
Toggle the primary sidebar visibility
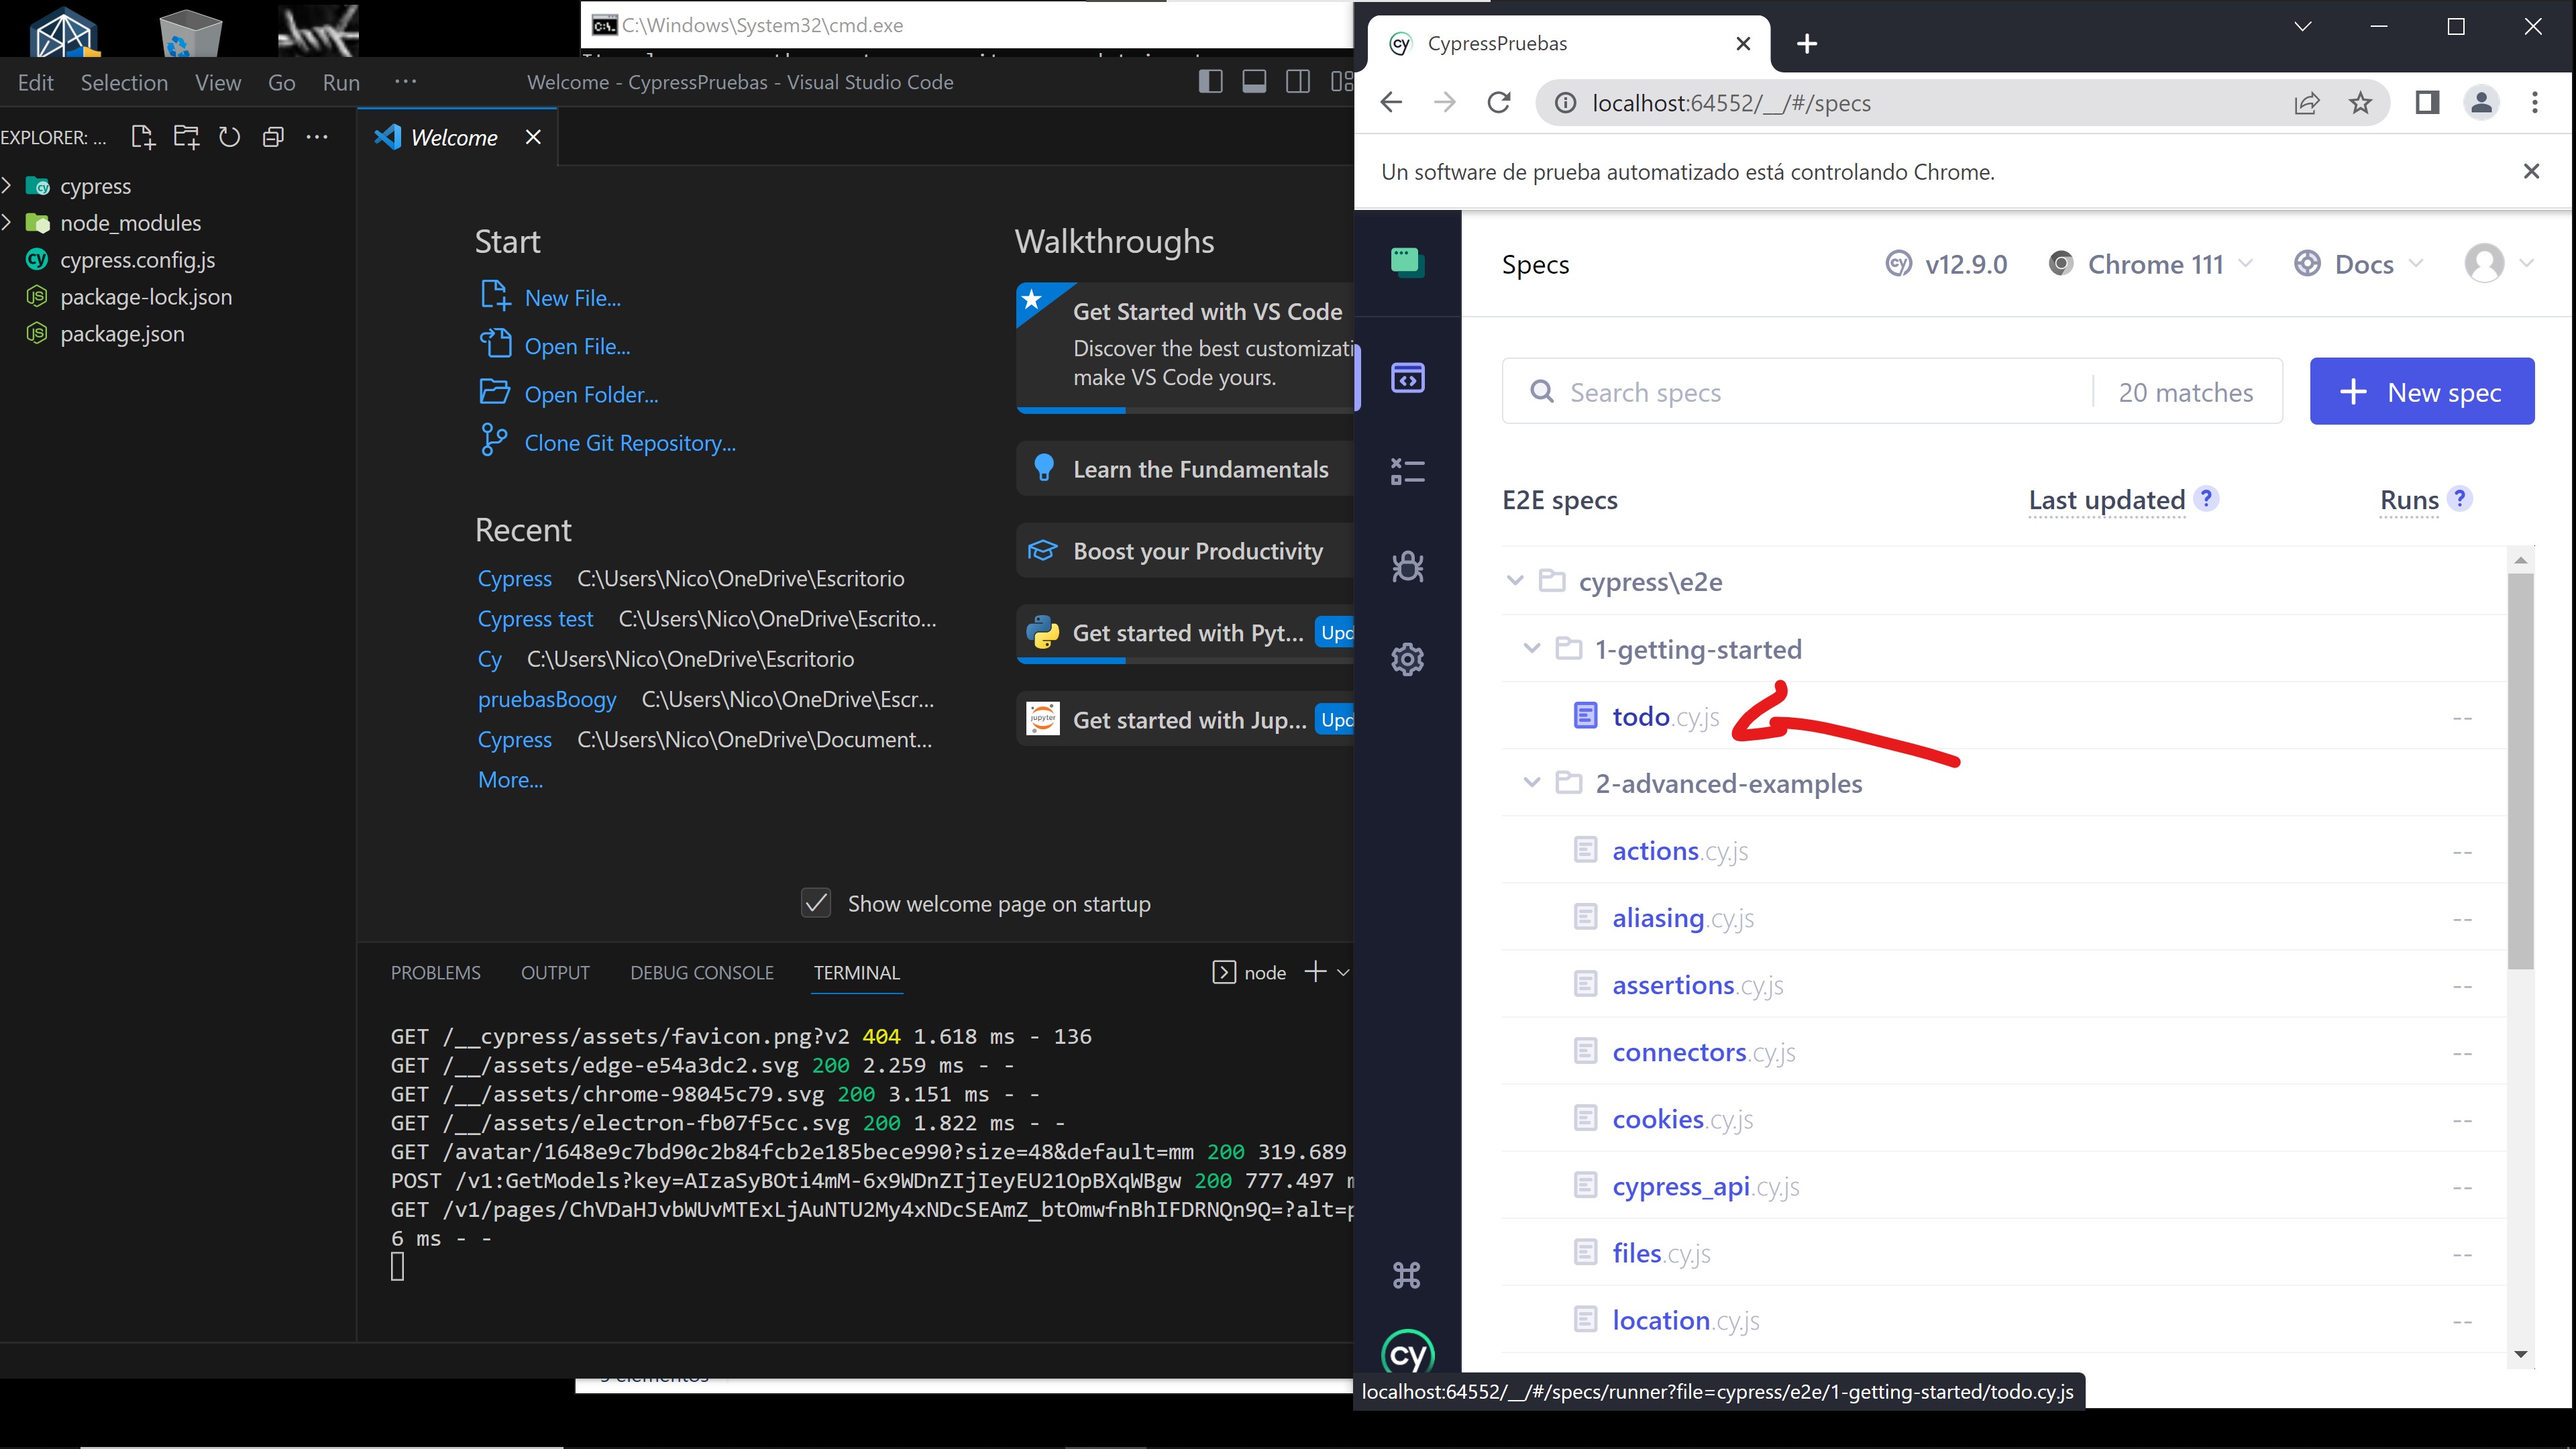point(1210,82)
